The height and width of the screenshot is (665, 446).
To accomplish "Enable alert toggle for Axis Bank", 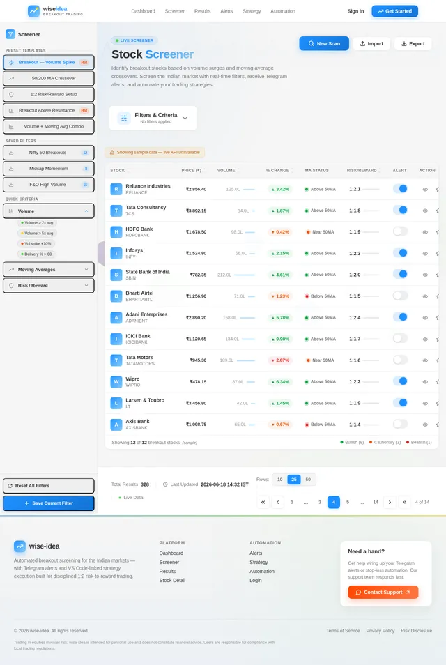I will point(400,424).
